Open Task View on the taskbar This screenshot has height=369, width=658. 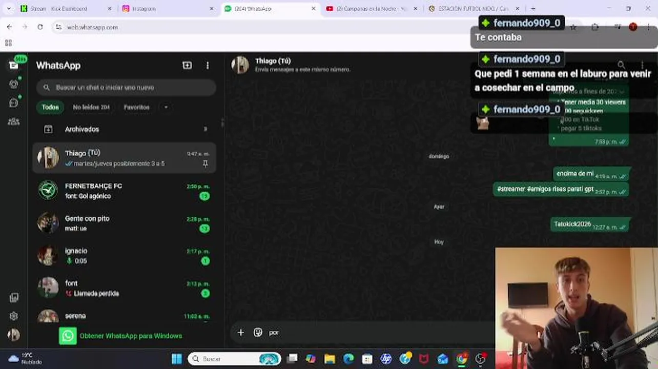point(292,359)
